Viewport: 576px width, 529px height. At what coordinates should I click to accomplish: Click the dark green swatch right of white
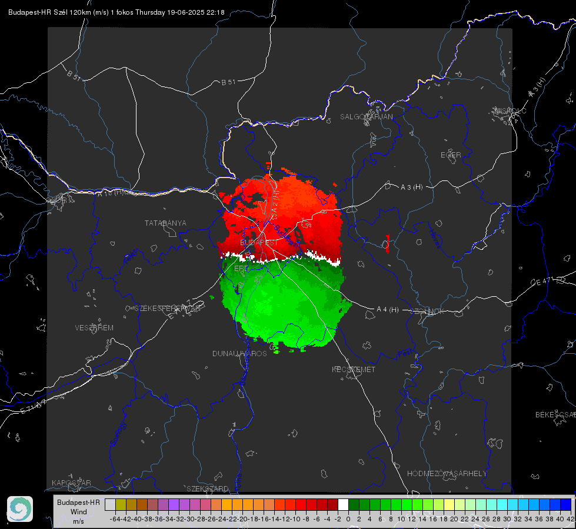(x=354, y=504)
